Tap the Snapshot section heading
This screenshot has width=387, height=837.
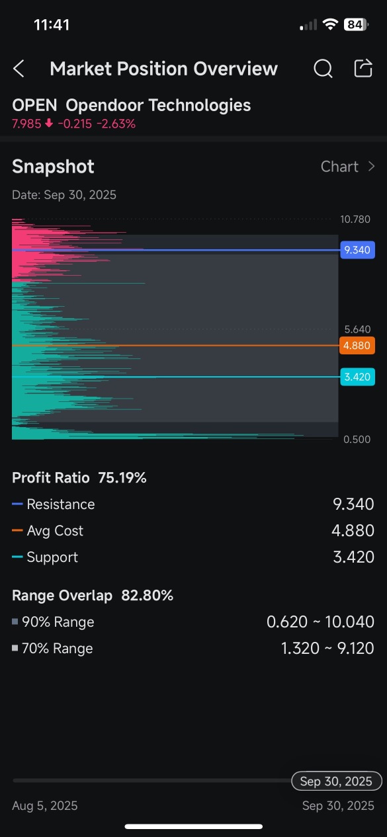[53, 167]
